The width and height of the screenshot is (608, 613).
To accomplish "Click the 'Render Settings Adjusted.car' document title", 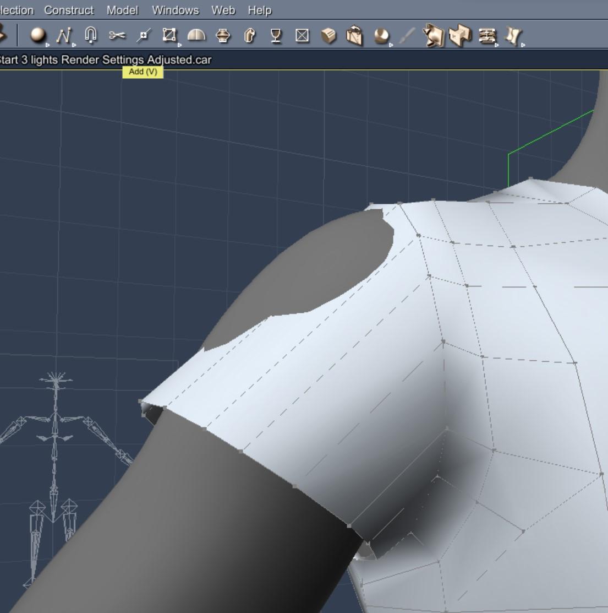I will point(136,60).
